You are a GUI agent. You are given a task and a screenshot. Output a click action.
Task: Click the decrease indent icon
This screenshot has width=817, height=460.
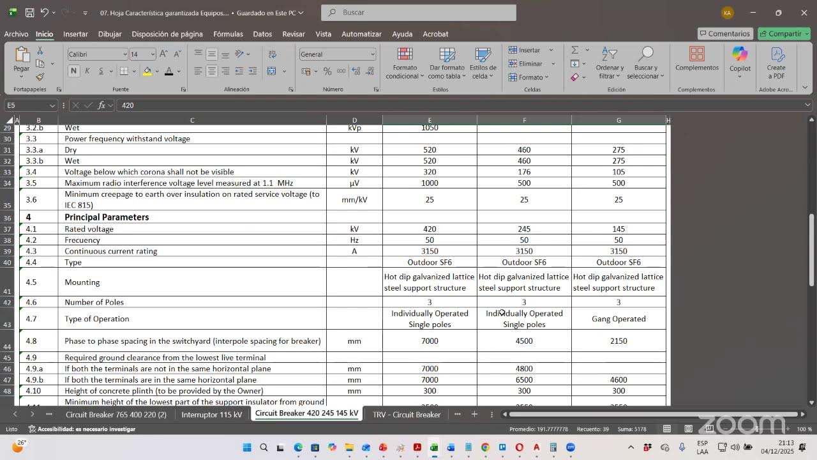click(239, 71)
